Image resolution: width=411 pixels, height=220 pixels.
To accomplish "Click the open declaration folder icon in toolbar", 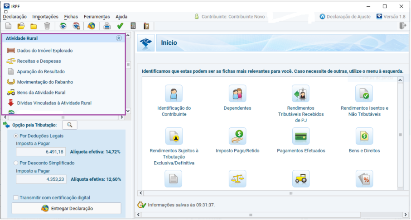I will 21,26.
